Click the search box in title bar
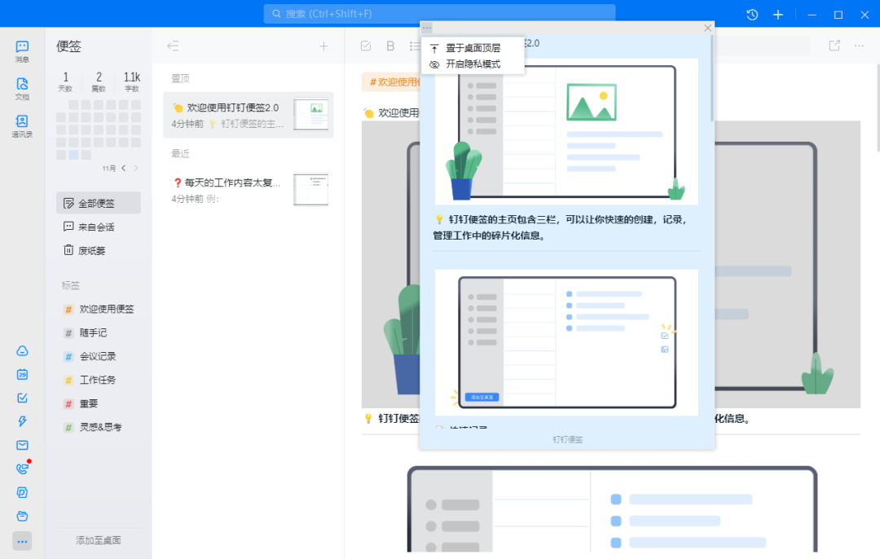 [x=439, y=14]
